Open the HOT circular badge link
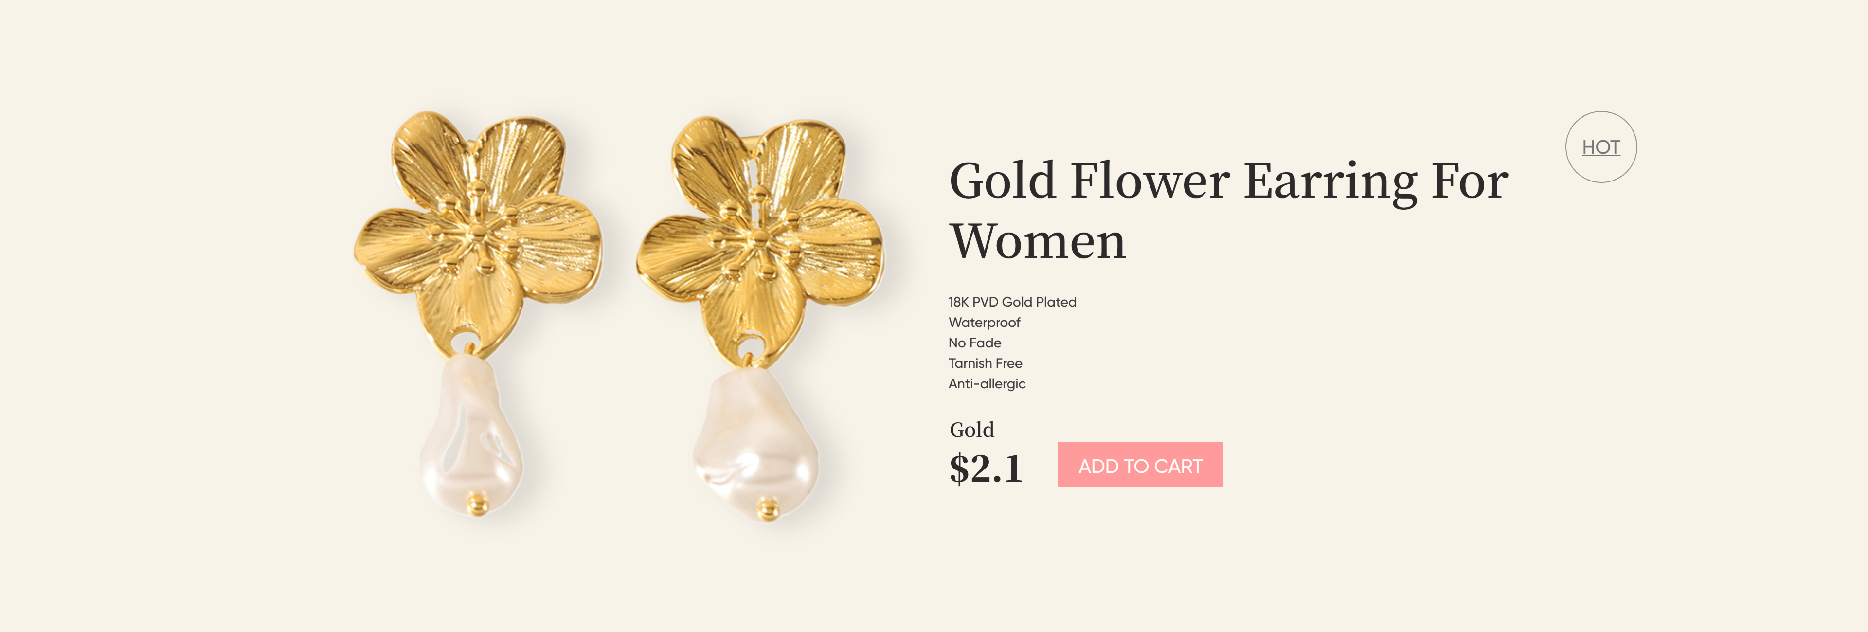 pyautogui.click(x=1601, y=147)
